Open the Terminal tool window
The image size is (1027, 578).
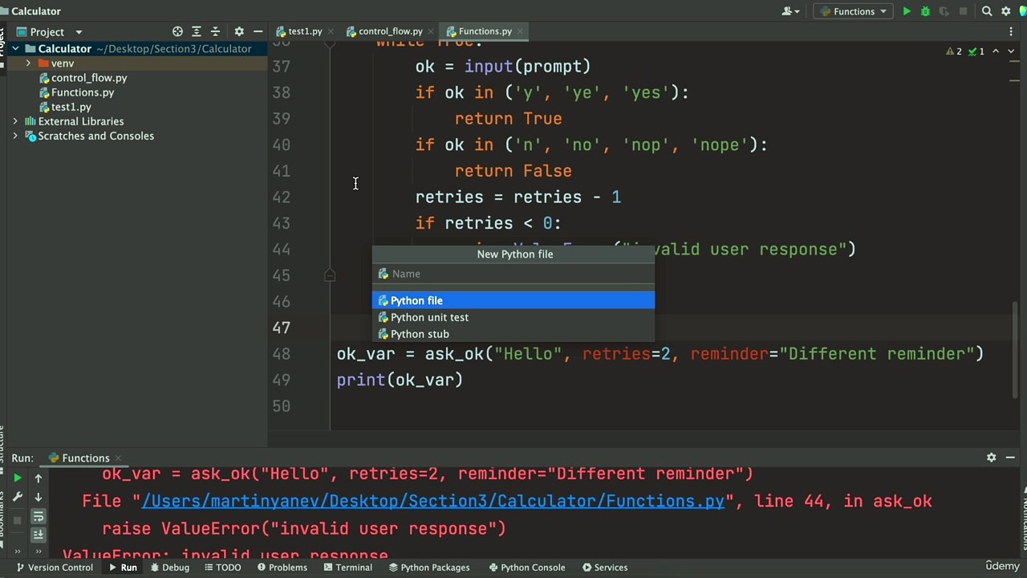pos(347,568)
